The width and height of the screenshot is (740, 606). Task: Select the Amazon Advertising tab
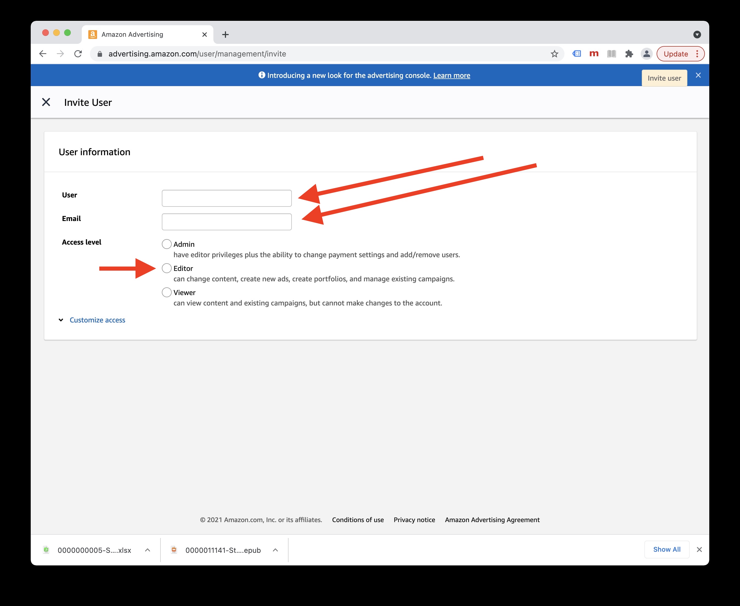pos(147,35)
